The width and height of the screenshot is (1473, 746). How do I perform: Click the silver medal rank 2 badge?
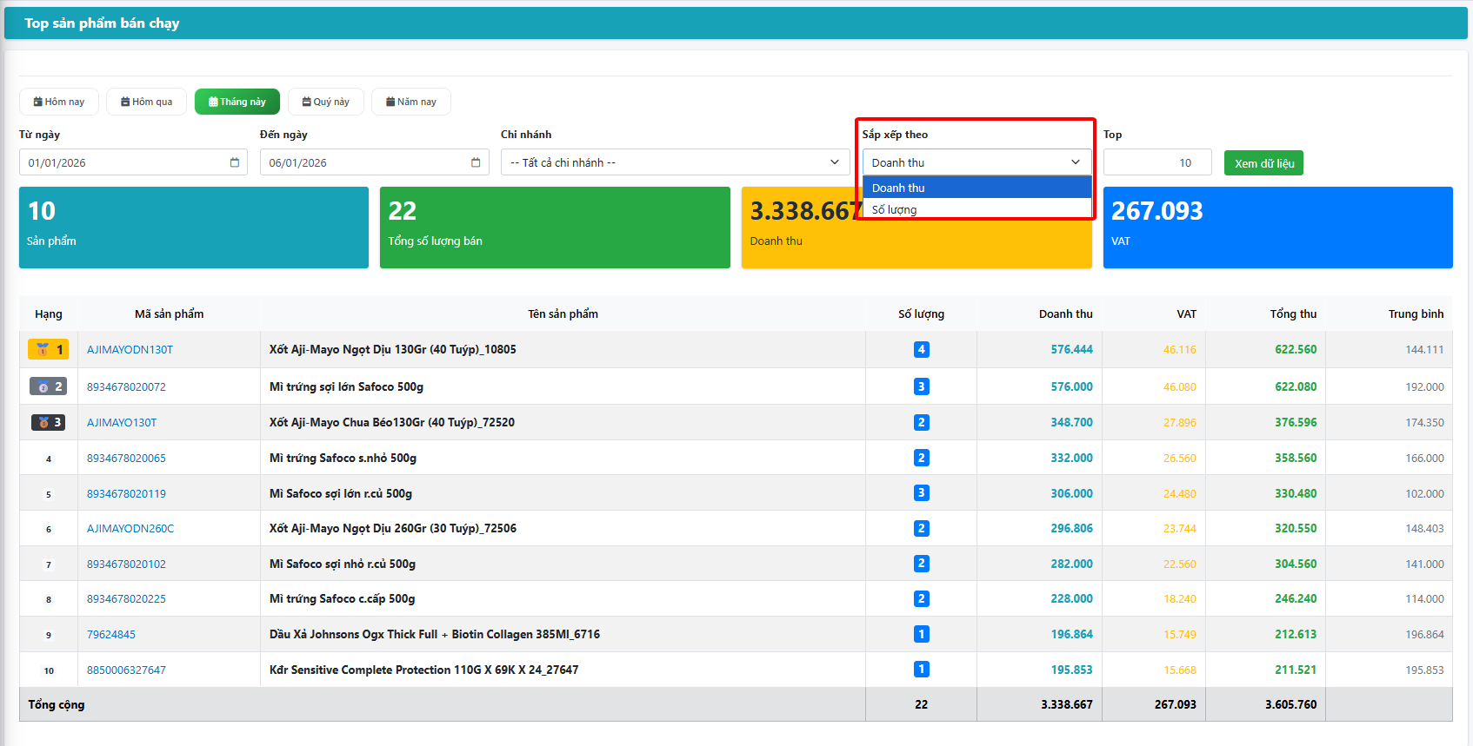coord(49,386)
